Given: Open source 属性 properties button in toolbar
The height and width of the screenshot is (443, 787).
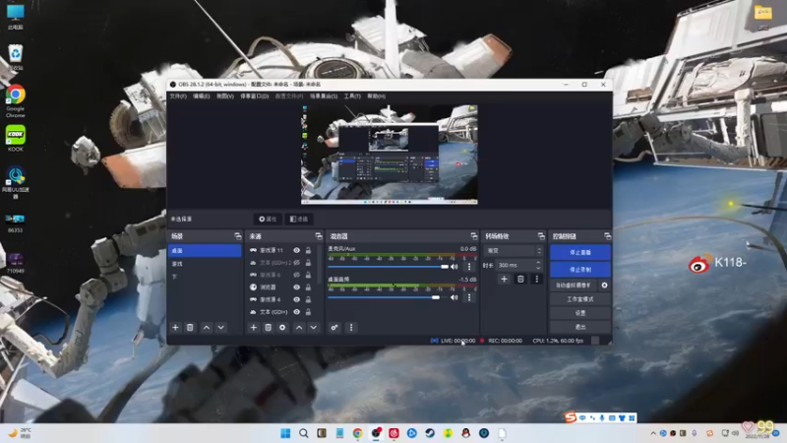Looking at the screenshot, I should click(x=268, y=219).
